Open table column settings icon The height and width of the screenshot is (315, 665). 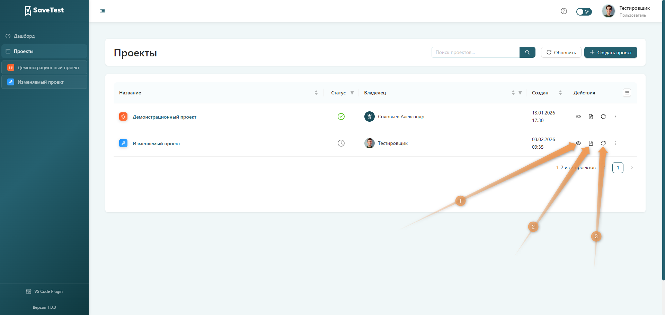coord(627,93)
